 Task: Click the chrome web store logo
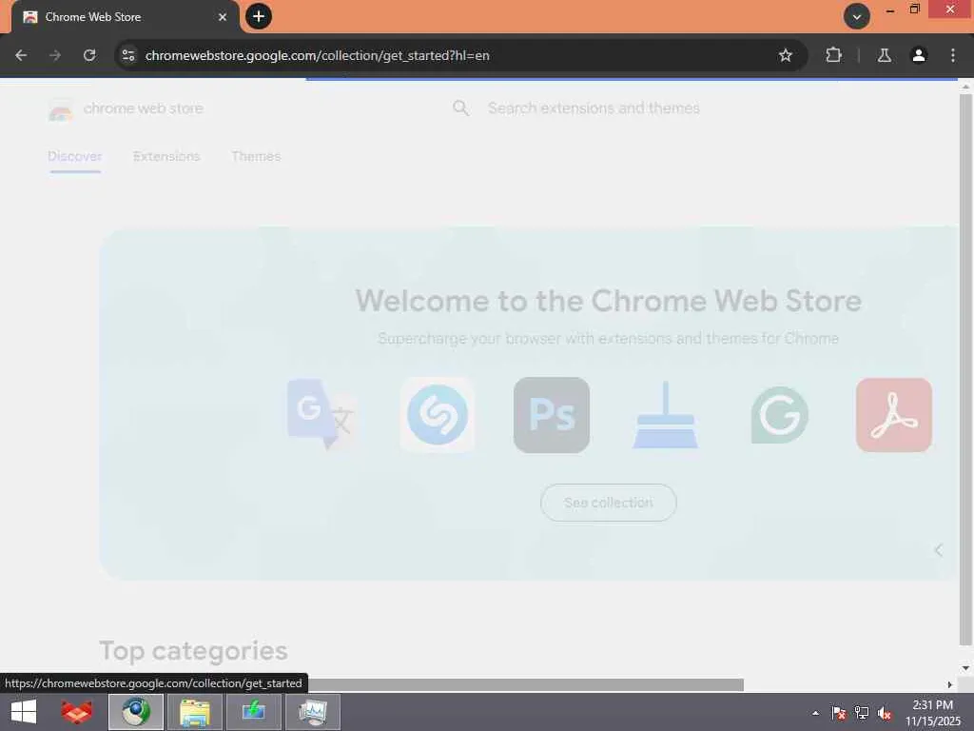click(126, 109)
